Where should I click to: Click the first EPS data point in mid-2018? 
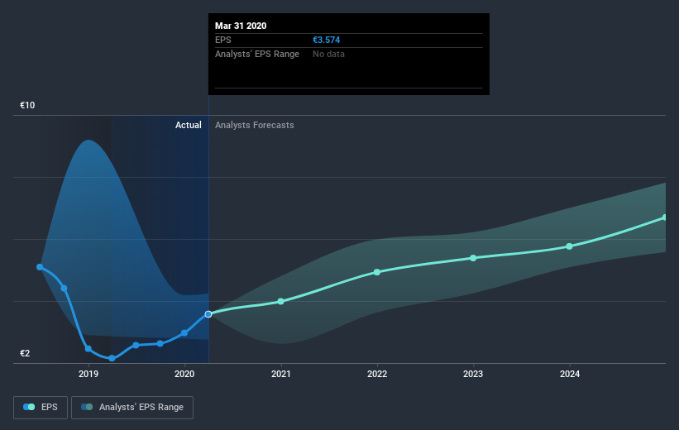pyautogui.click(x=40, y=267)
